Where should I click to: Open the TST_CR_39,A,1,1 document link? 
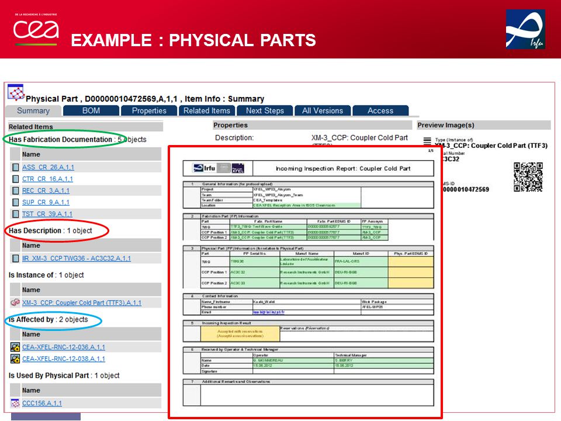coord(47,214)
